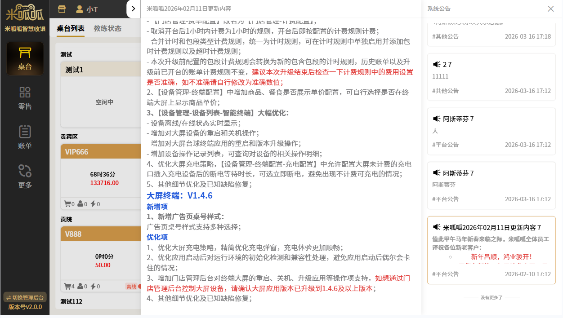563x318 pixels.
Task: Click the 小T user account icon
Action: pos(80,9)
